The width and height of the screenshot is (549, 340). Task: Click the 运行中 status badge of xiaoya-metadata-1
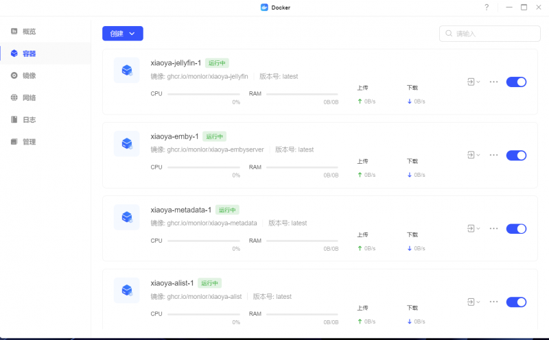pos(227,210)
